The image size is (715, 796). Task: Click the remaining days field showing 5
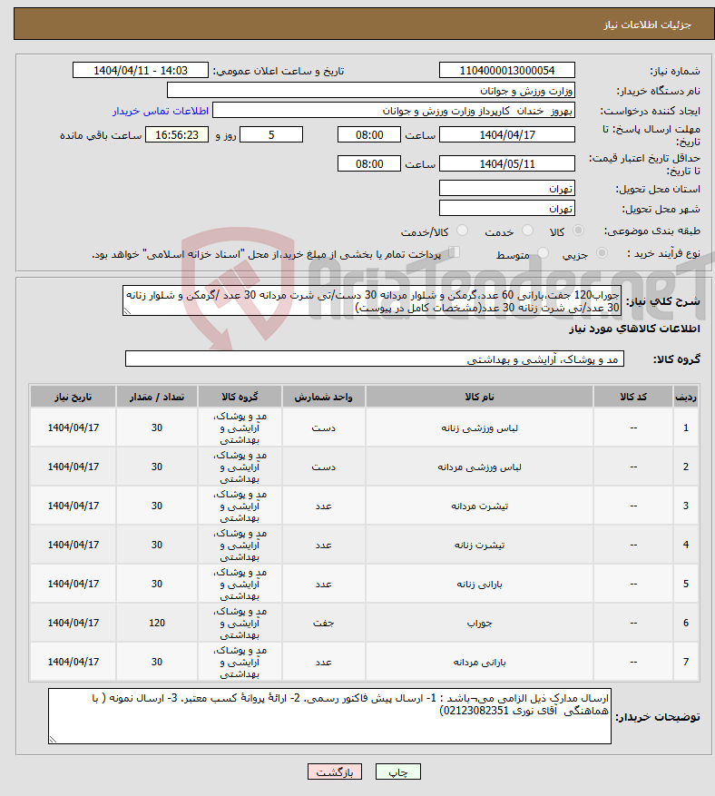tap(271, 134)
